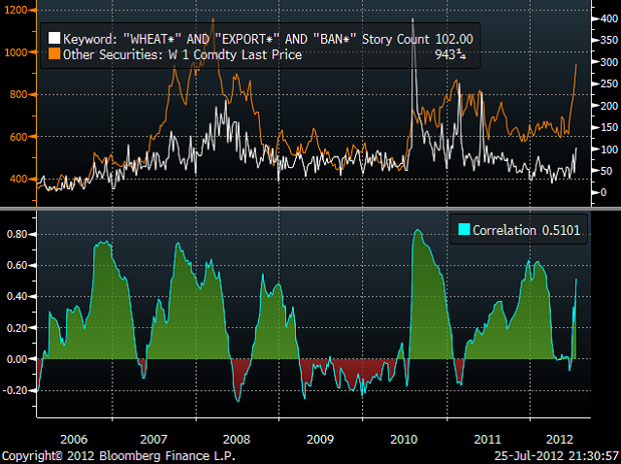This screenshot has width=621, height=464.
Task: Click the -0.20 correlation axis label
Action: pyautogui.click(x=15, y=390)
